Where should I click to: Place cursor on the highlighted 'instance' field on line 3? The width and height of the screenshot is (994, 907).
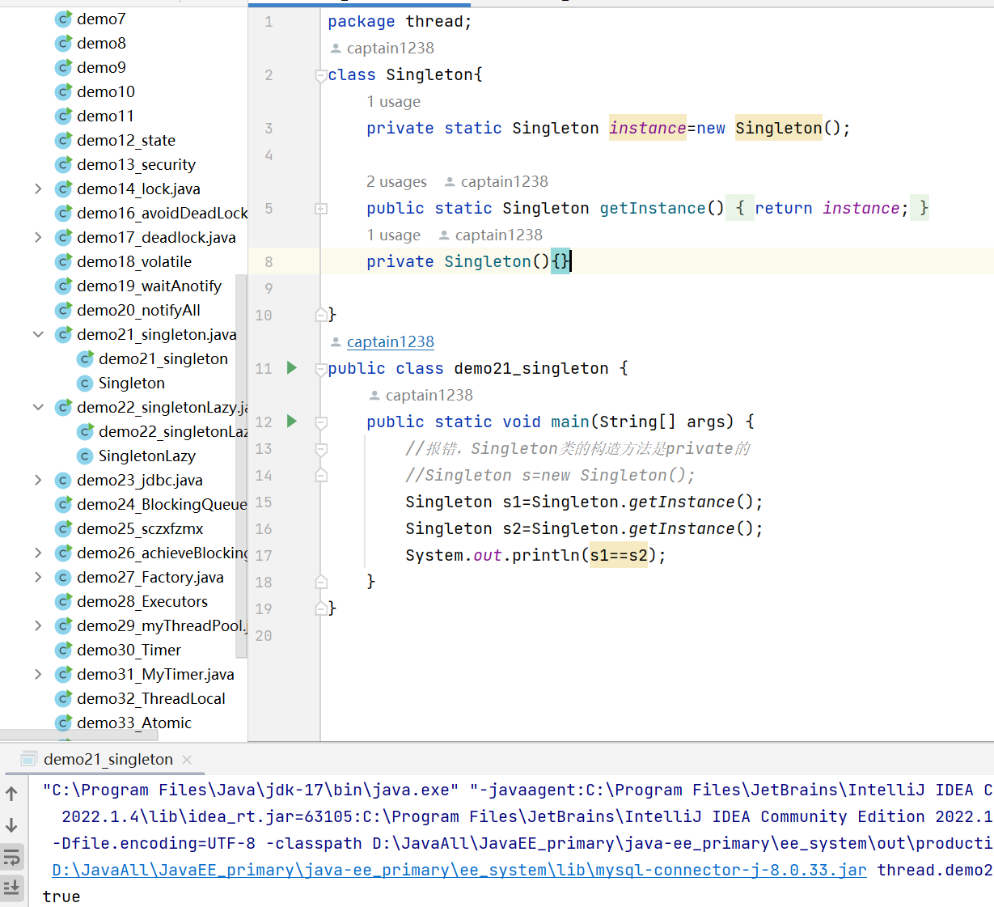(648, 128)
